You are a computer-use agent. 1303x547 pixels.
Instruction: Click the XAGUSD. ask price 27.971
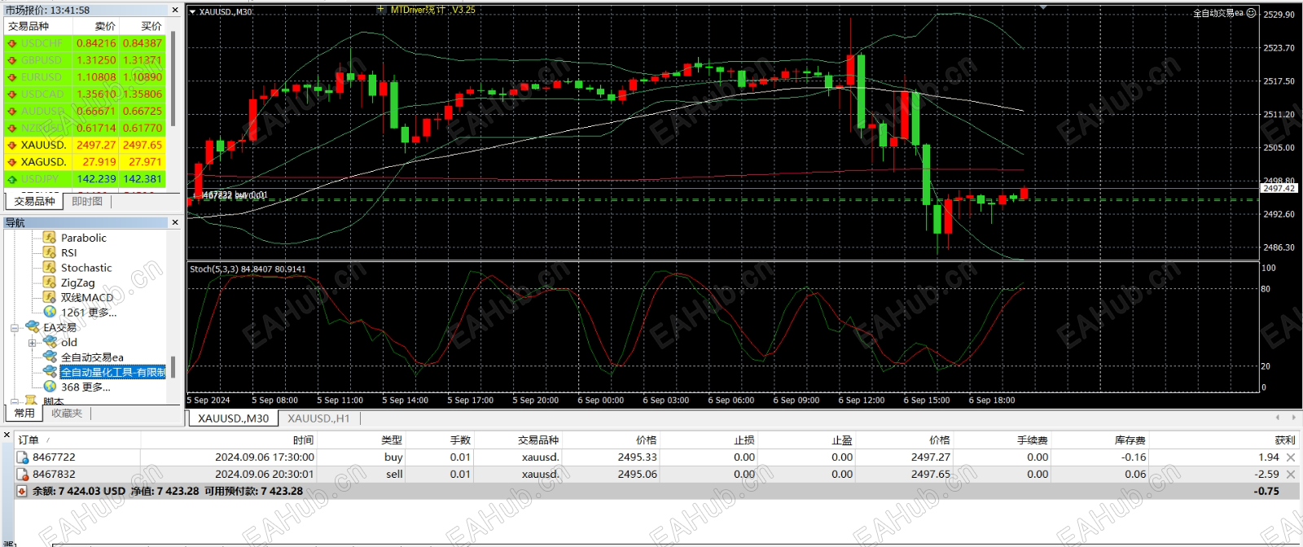[145, 162]
